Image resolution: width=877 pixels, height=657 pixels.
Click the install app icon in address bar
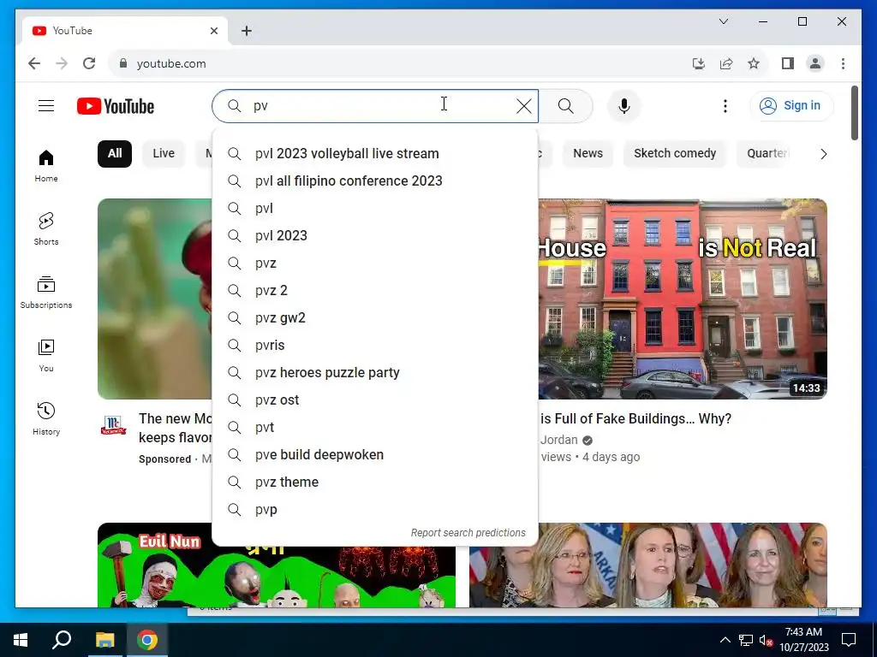pyautogui.click(x=699, y=63)
